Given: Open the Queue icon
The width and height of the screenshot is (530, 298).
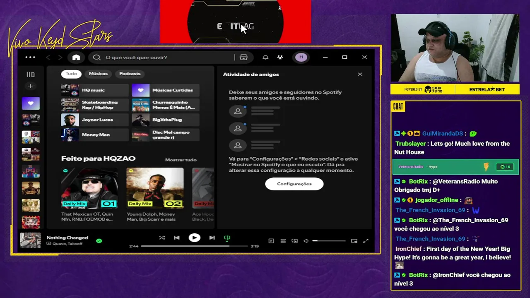Looking at the screenshot, I should pyautogui.click(x=283, y=241).
